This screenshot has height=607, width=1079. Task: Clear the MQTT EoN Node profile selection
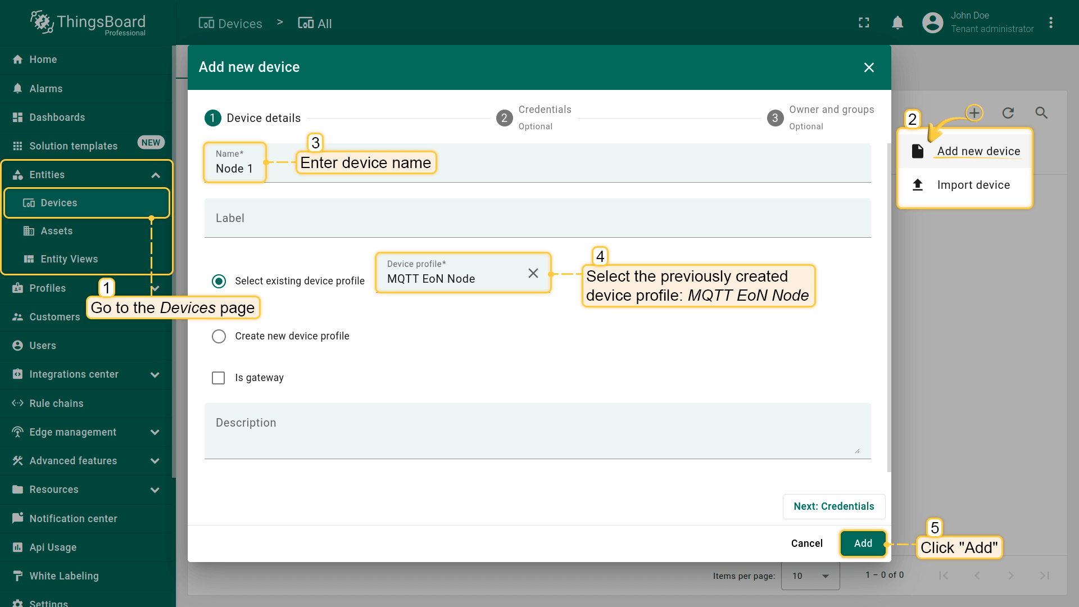[533, 273]
